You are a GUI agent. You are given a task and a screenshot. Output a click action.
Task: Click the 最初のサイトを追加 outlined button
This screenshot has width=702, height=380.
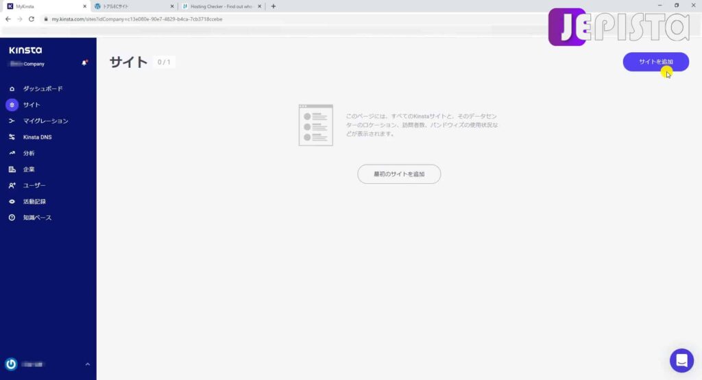coord(399,174)
